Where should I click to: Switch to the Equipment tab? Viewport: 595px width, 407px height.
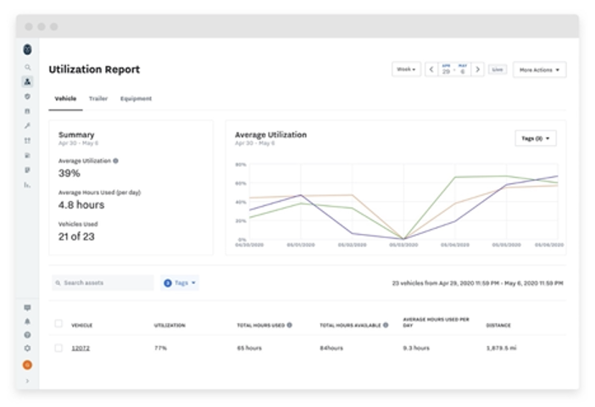[x=136, y=98]
